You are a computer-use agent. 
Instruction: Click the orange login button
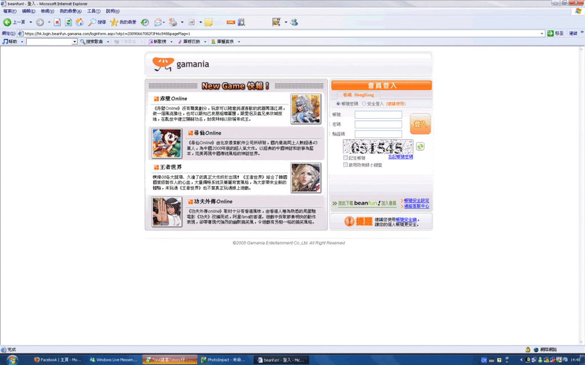pyautogui.click(x=420, y=124)
